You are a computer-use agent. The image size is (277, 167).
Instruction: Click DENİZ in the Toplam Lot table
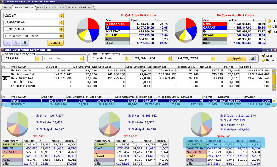coord(196,156)
